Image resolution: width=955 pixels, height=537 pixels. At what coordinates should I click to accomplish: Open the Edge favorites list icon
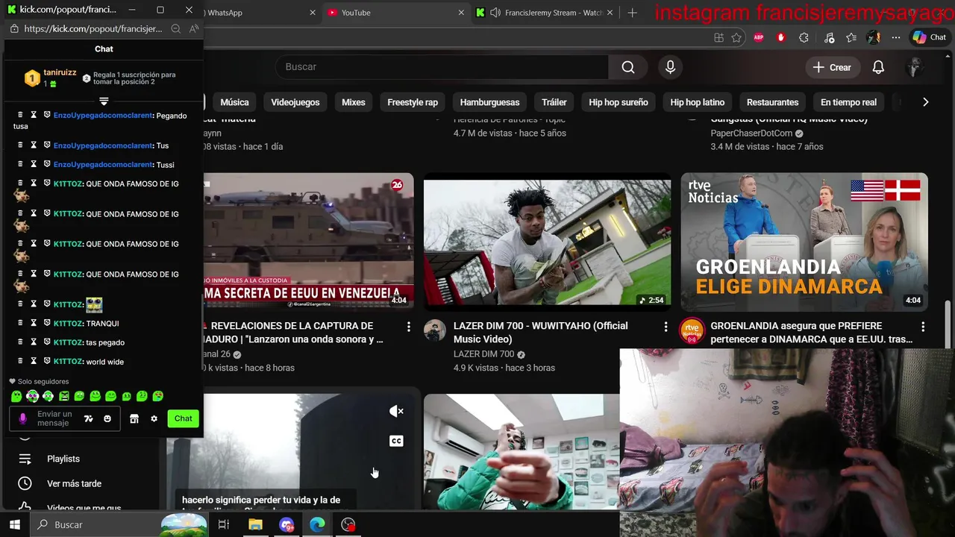pyautogui.click(x=851, y=37)
